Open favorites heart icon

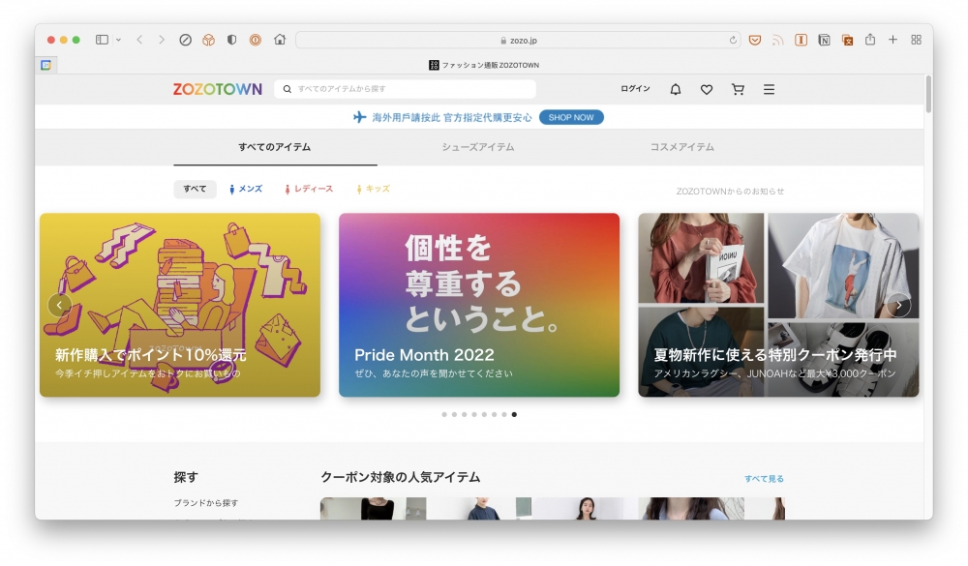(707, 90)
